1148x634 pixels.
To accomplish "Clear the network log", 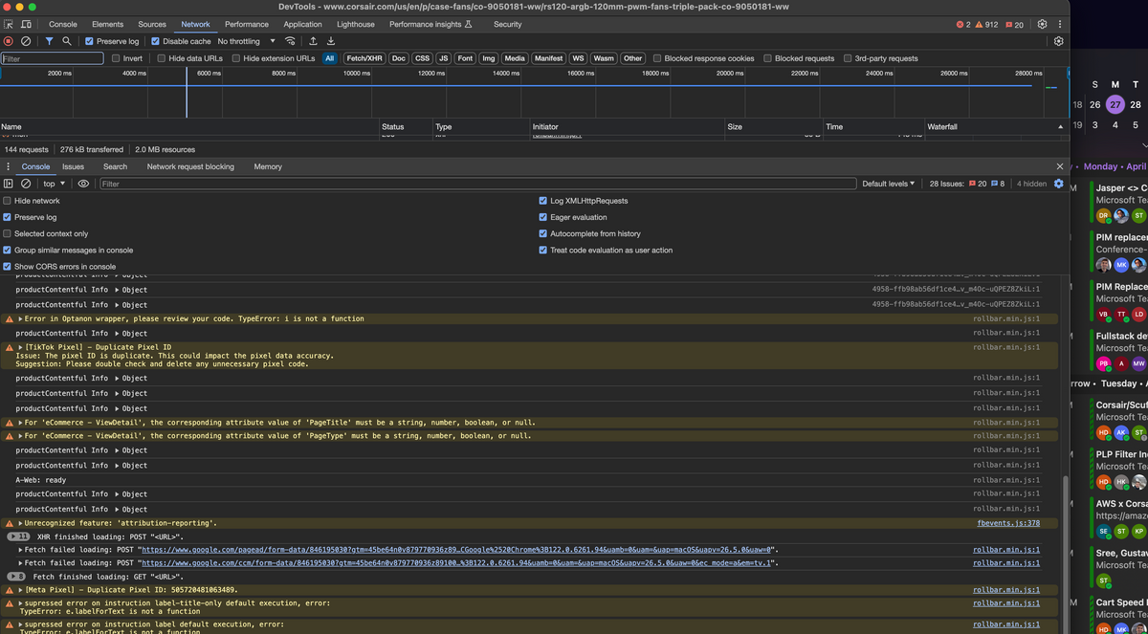I will [x=26, y=41].
